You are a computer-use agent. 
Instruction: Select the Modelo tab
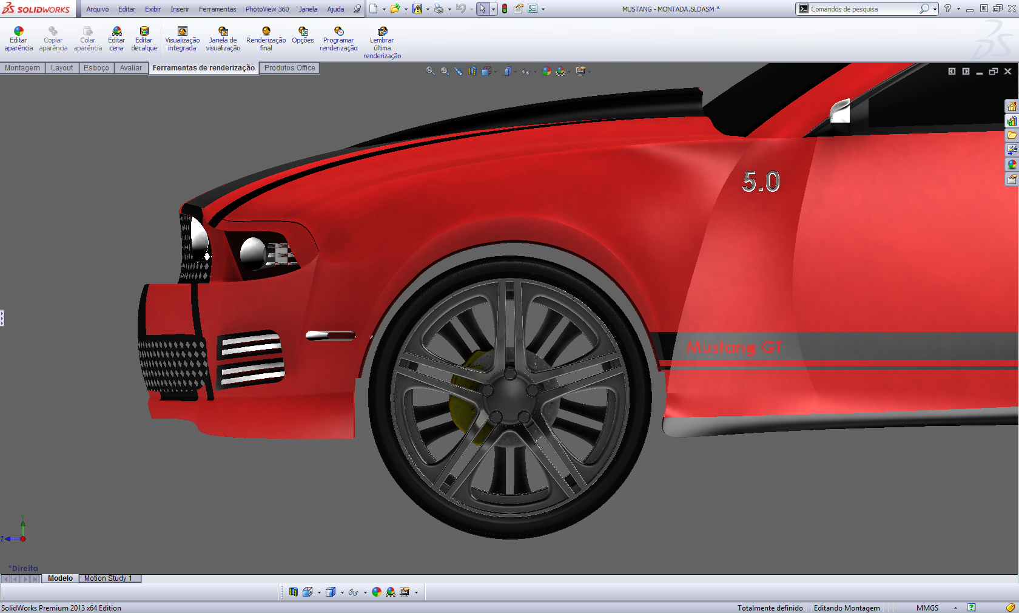(x=60, y=578)
